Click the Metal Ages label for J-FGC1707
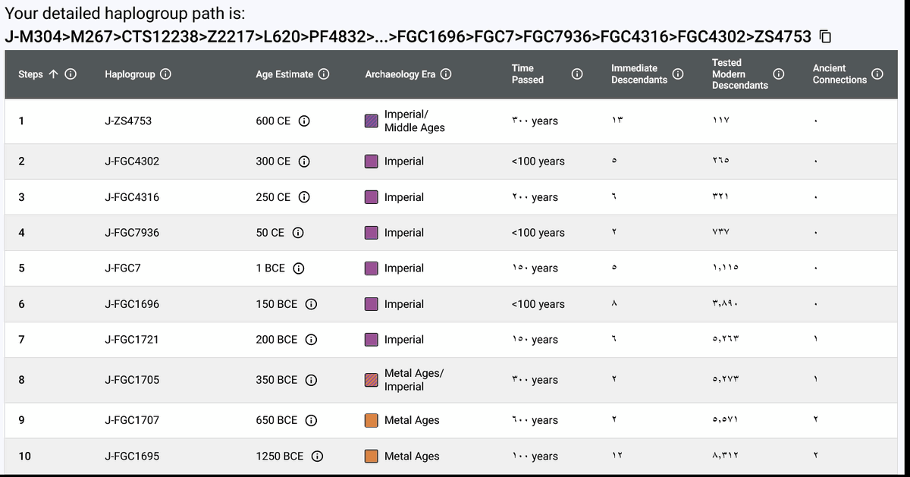This screenshot has width=910, height=477. [x=412, y=420]
